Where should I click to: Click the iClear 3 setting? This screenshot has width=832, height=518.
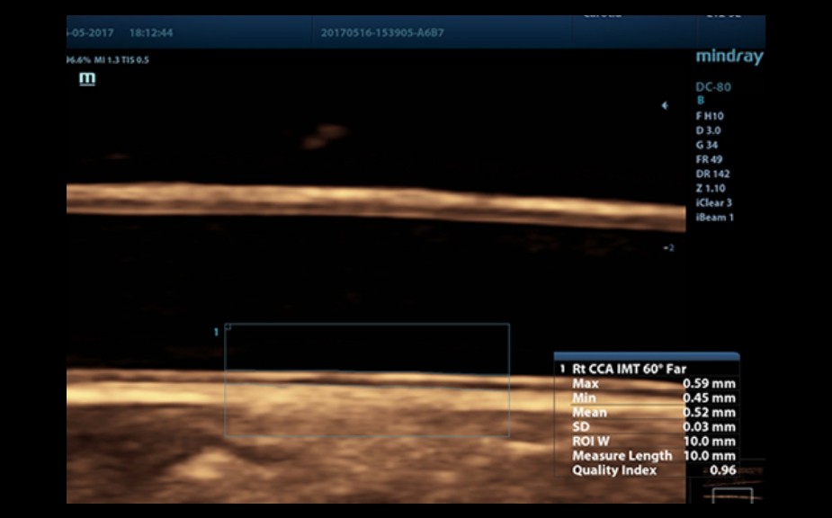coord(714,202)
